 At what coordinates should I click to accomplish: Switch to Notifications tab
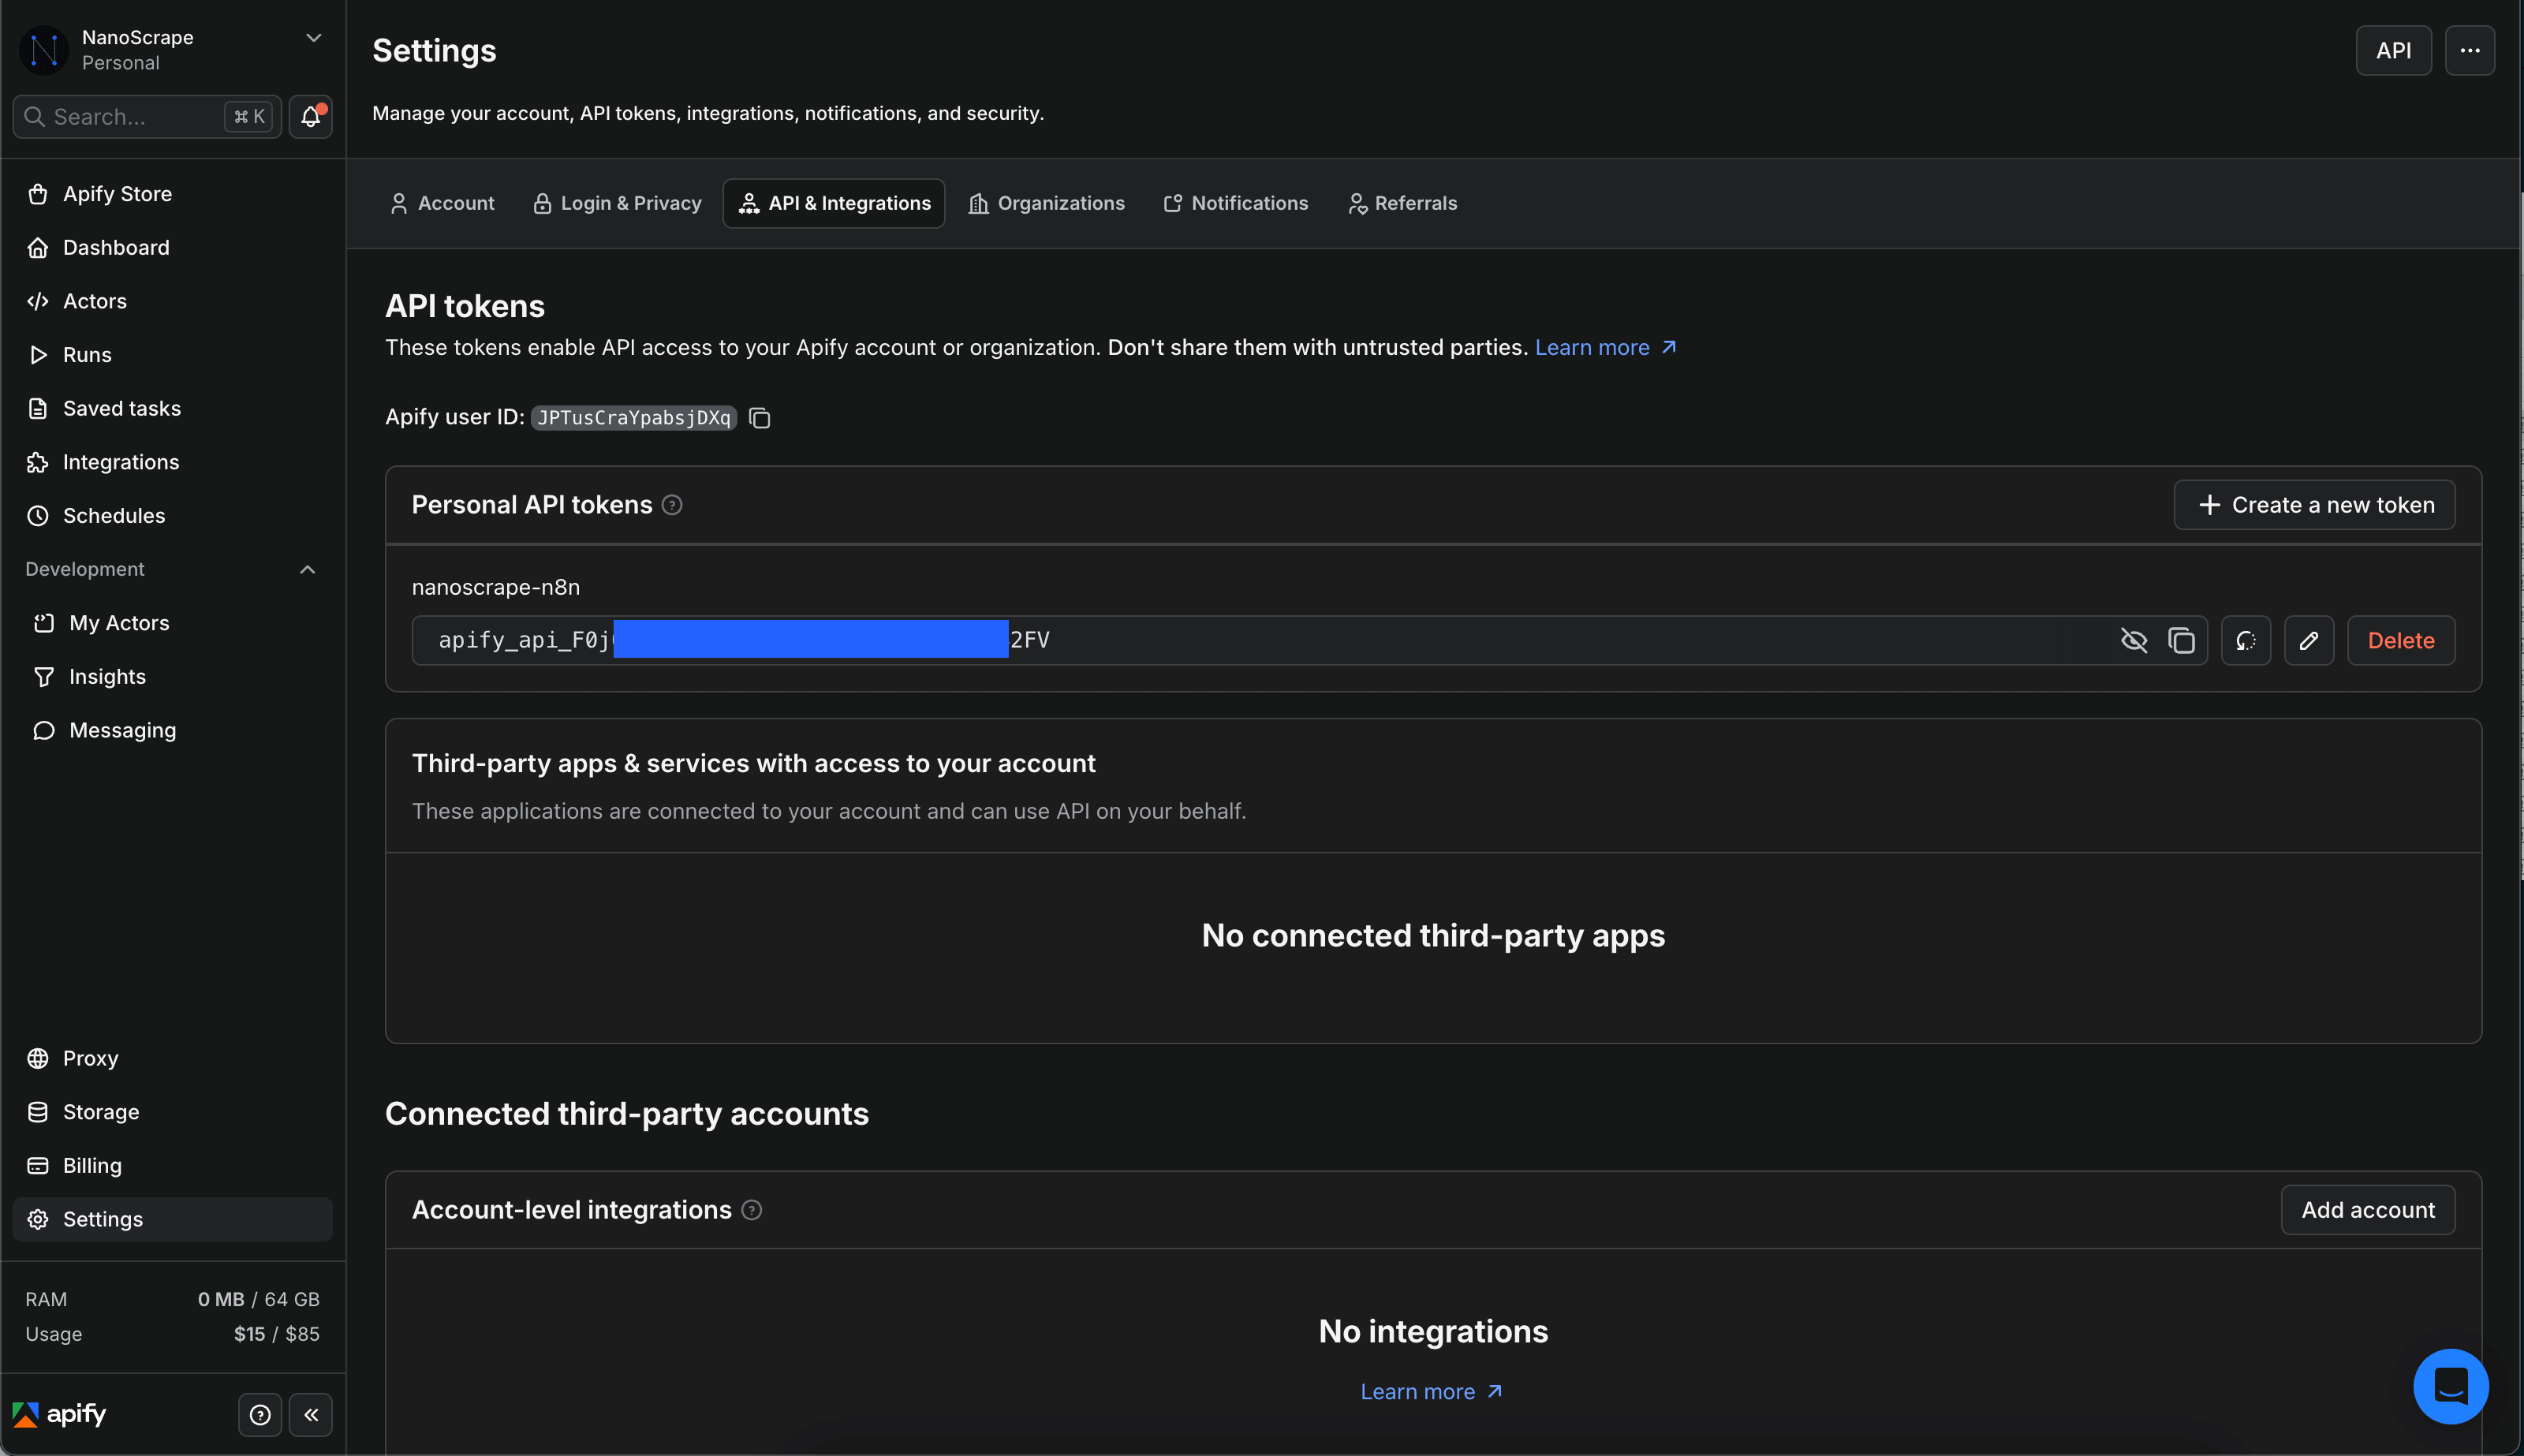(1236, 204)
